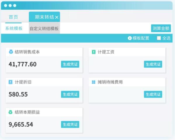The image size is (175, 140).
Task: Select the 期末转结 tab
Action: coord(44,17)
